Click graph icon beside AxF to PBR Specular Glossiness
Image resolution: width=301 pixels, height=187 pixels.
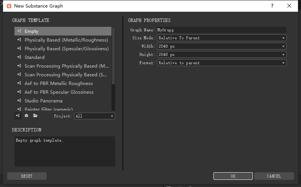[19, 92]
